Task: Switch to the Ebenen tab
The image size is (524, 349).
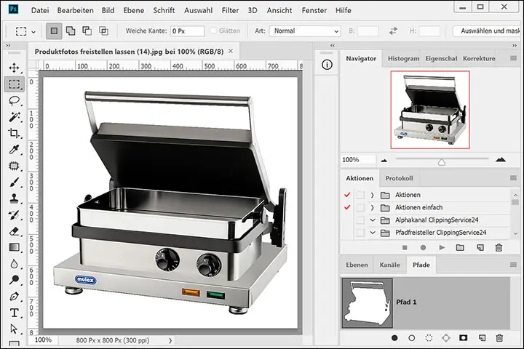Action: (x=357, y=265)
